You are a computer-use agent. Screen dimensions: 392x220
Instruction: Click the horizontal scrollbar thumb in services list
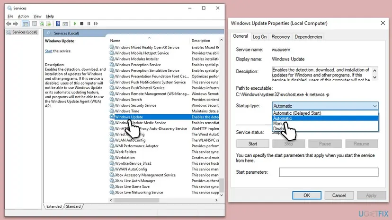(136, 200)
